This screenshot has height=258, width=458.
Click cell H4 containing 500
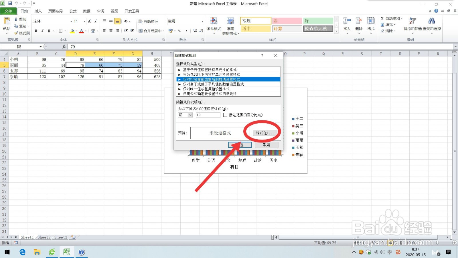(x=152, y=59)
